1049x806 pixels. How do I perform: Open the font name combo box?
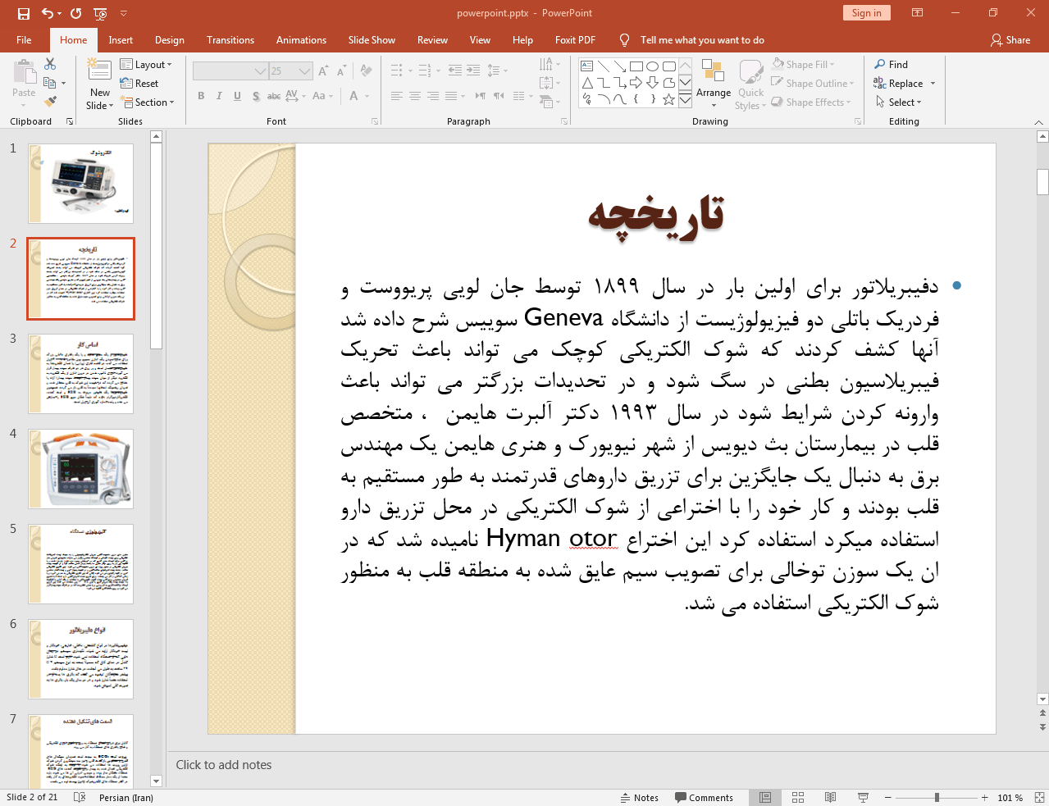[x=230, y=71]
